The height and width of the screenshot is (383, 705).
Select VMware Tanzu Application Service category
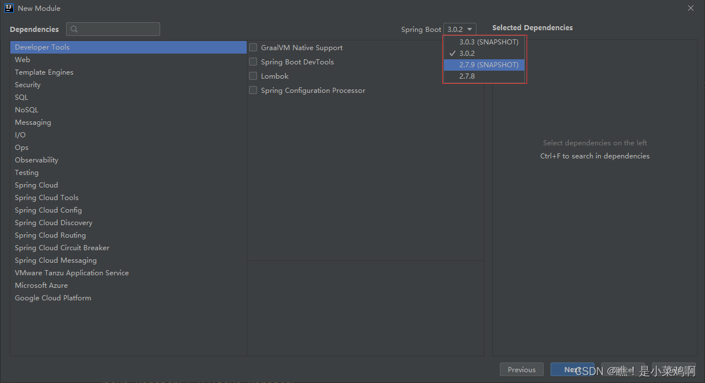click(x=128, y=273)
